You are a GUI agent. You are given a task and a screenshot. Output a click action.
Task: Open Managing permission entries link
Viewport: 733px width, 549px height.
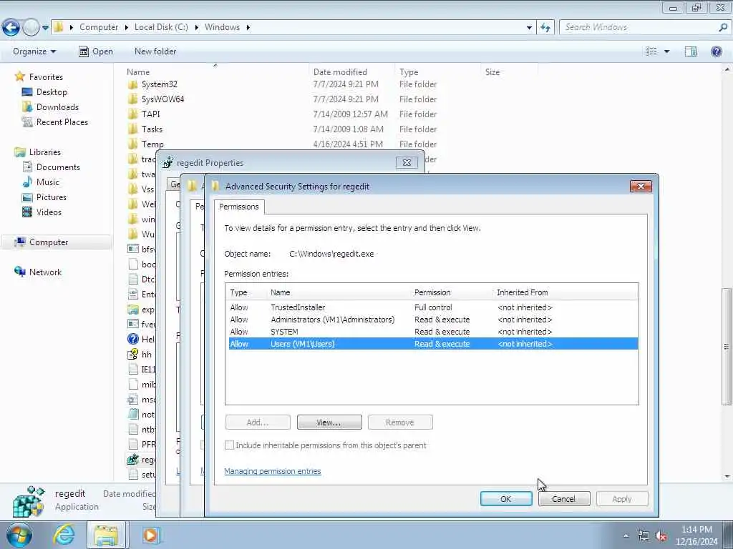273,471
